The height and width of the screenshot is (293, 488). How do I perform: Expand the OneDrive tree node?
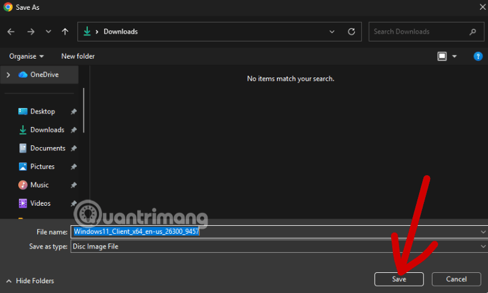pyautogui.click(x=9, y=74)
